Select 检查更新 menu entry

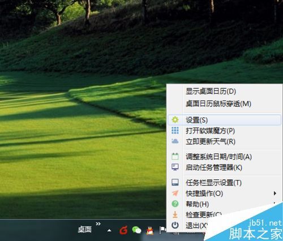click(204, 214)
